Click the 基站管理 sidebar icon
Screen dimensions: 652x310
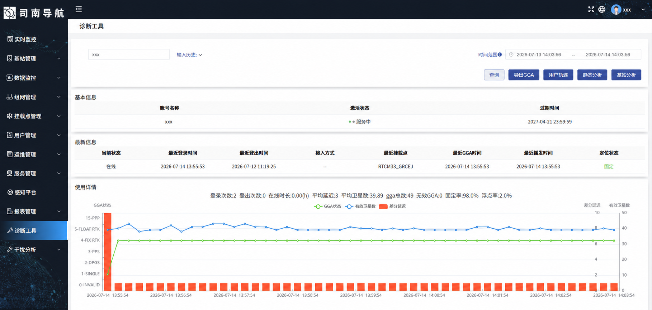coord(10,58)
